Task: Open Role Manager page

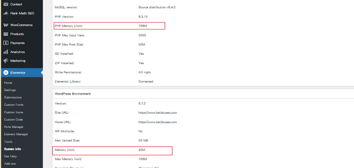Action: [x=14, y=127]
